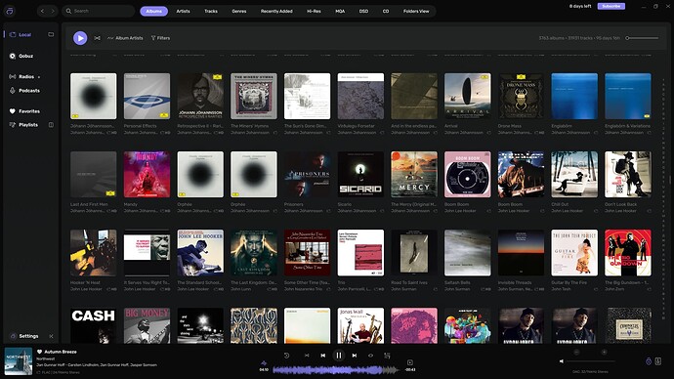Skip to the previous track
Viewport: 674px width, 379px height.
(x=322, y=356)
